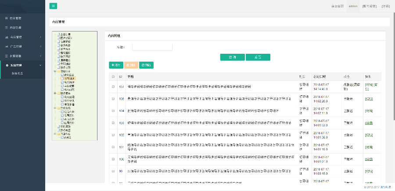
Task: Click the 刷新 refresh button
Action: point(146,65)
